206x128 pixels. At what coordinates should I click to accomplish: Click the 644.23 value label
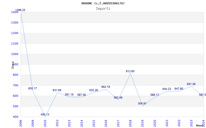point(167,89)
